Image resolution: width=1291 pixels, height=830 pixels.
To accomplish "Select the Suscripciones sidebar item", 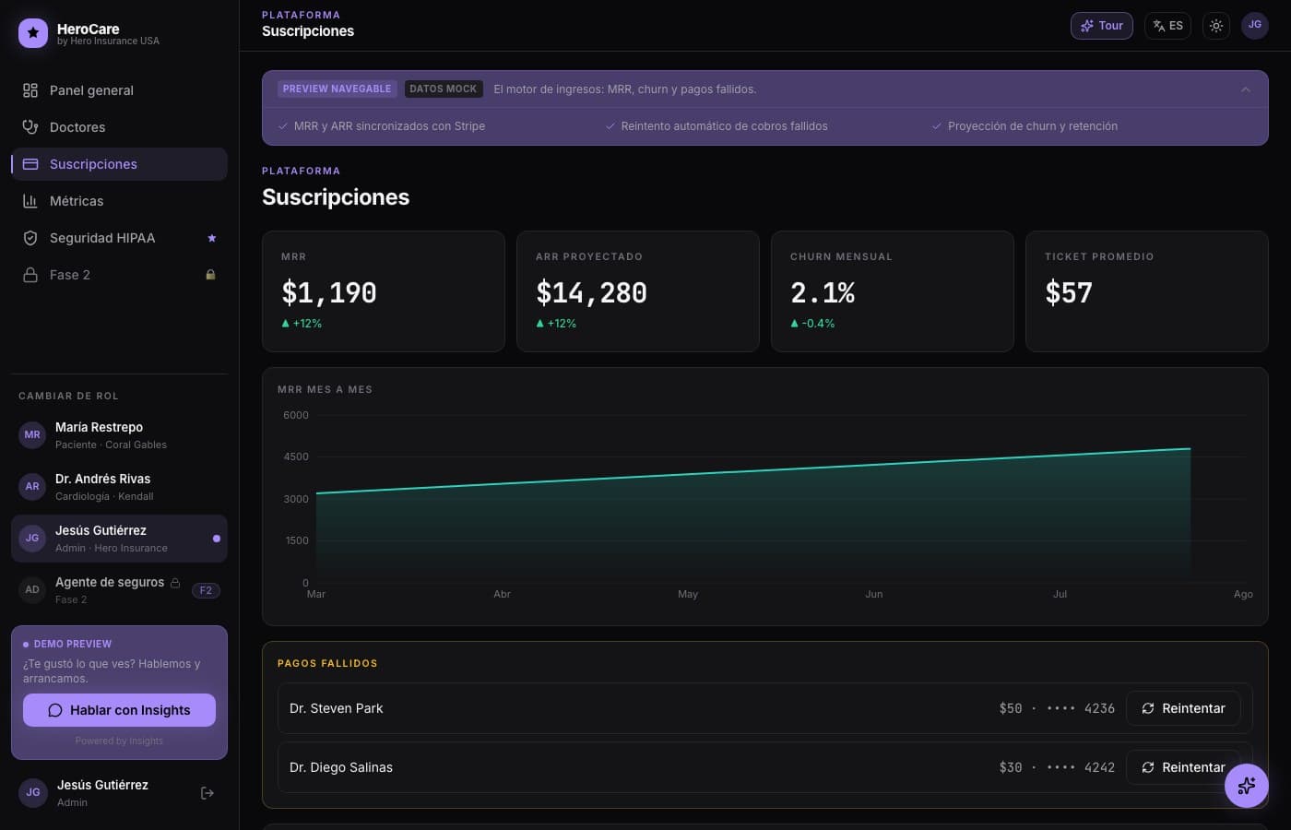I will (x=119, y=164).
